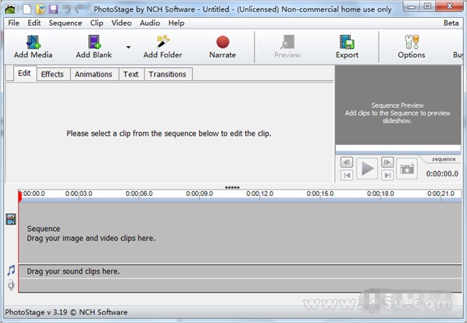Click the Sequence Preview display area

pos(398,105)
